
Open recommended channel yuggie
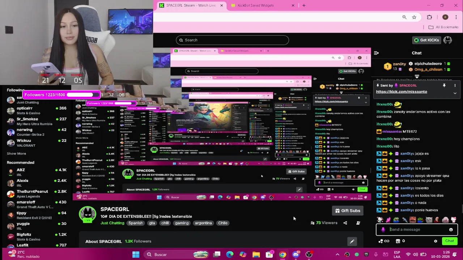(x=36, y=226)
